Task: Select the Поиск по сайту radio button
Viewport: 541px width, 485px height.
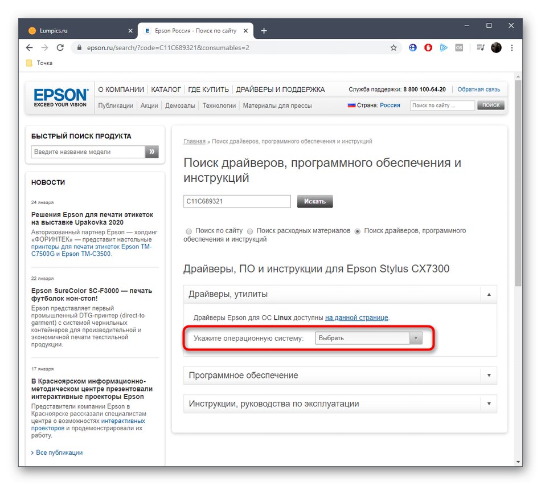Action: click(x=188, y=231)
